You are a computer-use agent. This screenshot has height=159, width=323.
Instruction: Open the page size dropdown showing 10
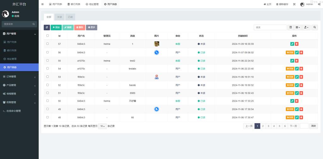[x=102, y=126]
